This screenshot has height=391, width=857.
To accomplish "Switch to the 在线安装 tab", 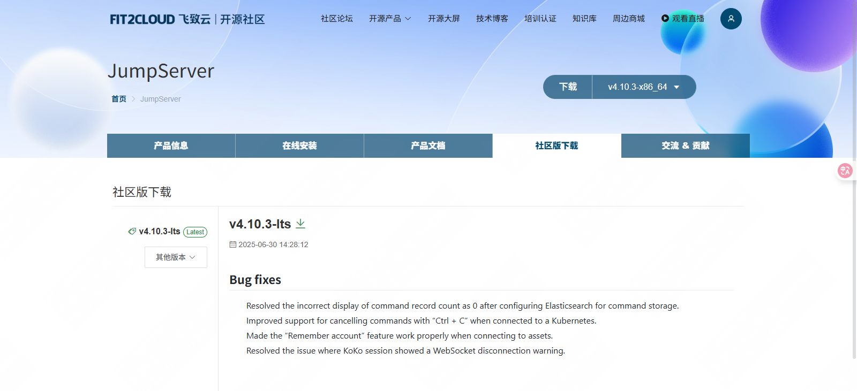I will pyautogui.click(x=299, y=145).
